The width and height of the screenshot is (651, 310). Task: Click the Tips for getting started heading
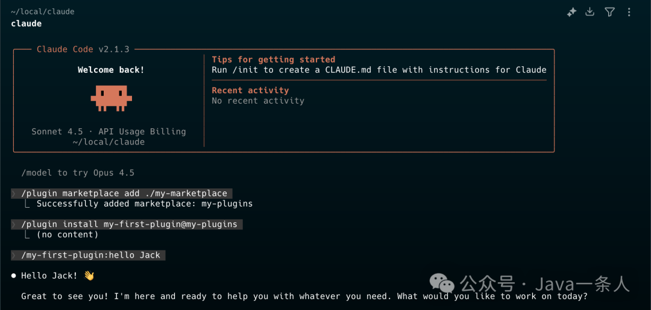tap(273, 60)
